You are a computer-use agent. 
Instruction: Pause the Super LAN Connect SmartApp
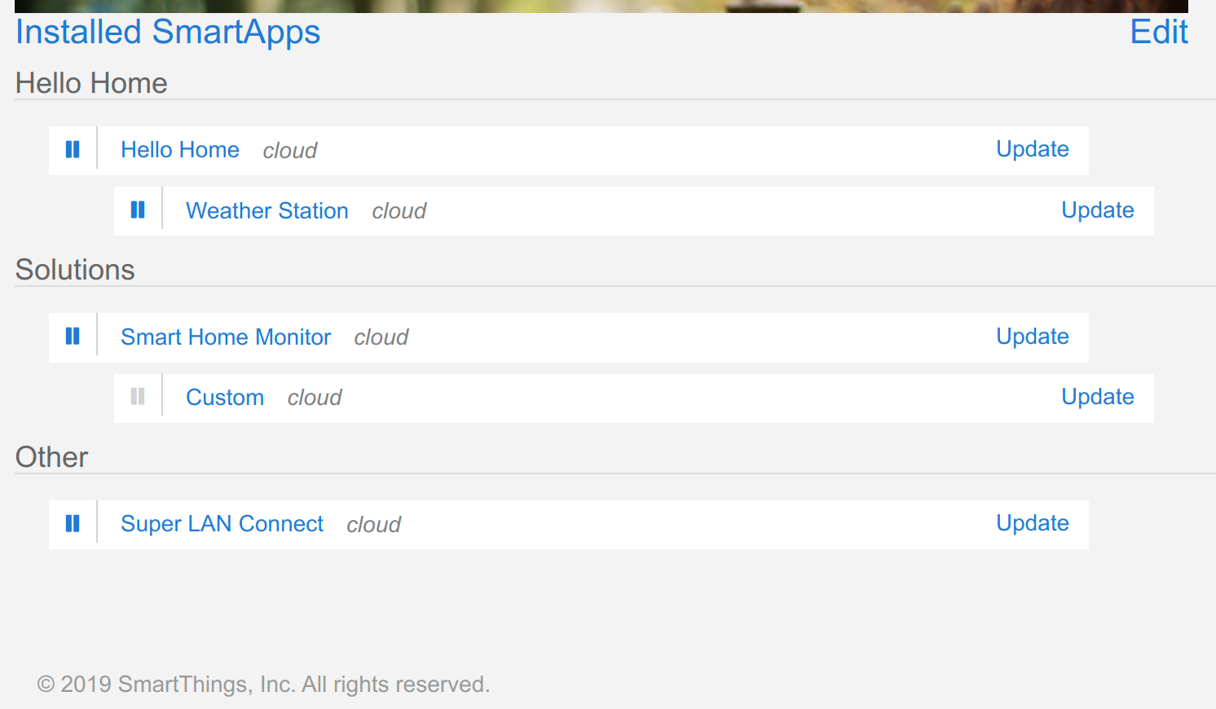pos(73,523)
